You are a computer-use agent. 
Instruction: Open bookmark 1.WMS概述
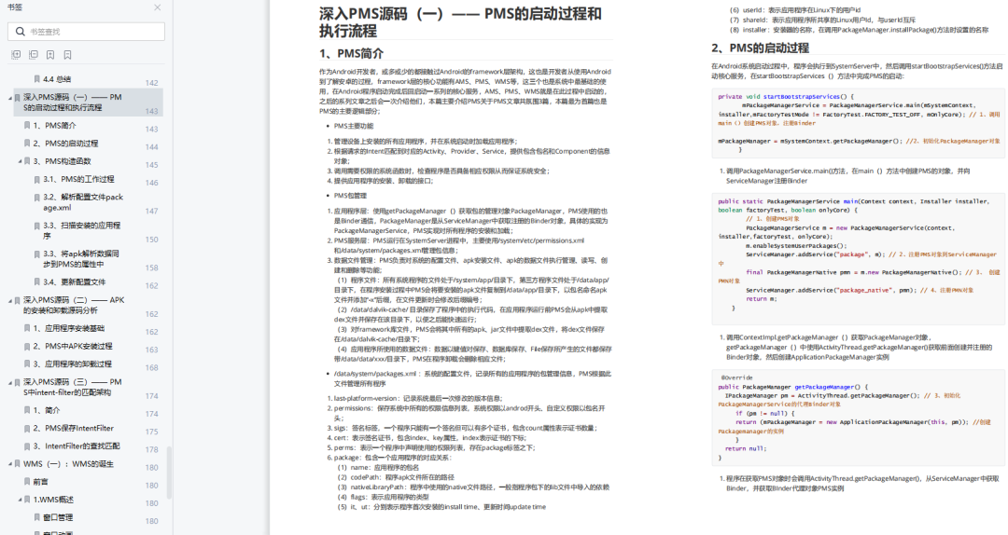[x=53, y=500]
